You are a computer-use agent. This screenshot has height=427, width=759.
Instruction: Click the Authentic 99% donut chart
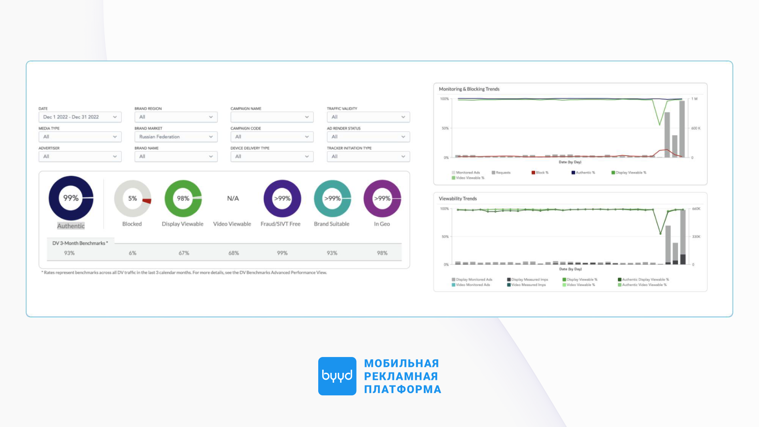(71, 198)
